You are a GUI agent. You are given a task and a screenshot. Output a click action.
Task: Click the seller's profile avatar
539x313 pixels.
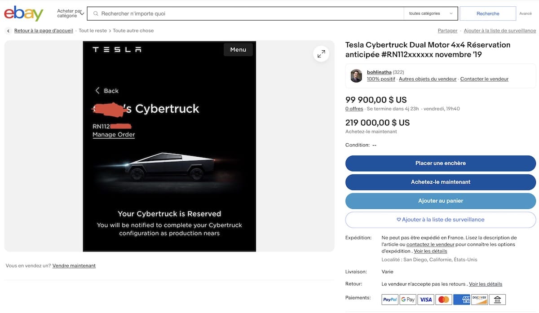pos(356,76)
